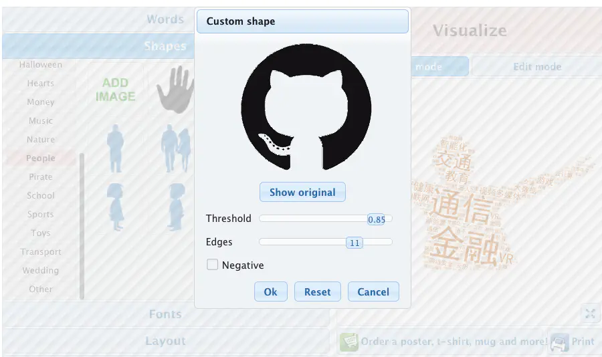Select the Halloween shape category
The height and width of the screenshot is (357, 602).
tap(41, 64)
